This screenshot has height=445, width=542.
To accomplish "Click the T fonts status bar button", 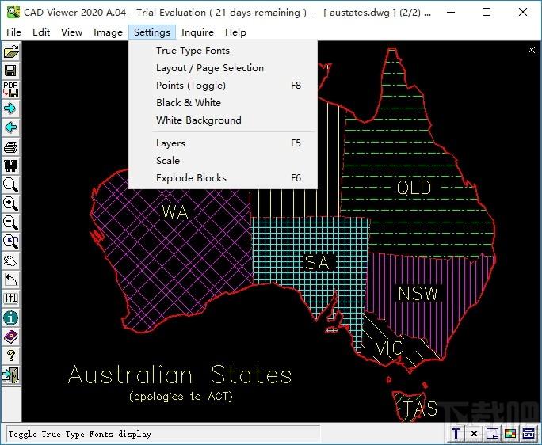I will (456, 433).
